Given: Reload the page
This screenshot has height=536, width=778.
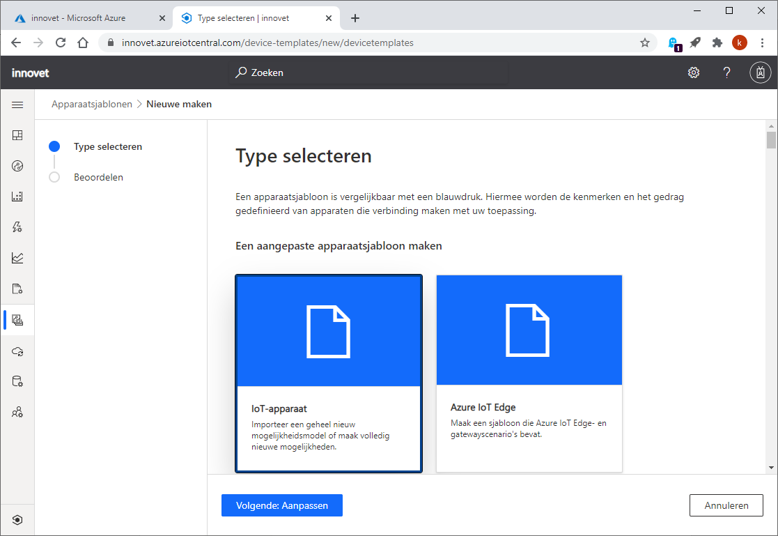Looking at the screenshot, I should pyautogui.click(x=61, y=43).
